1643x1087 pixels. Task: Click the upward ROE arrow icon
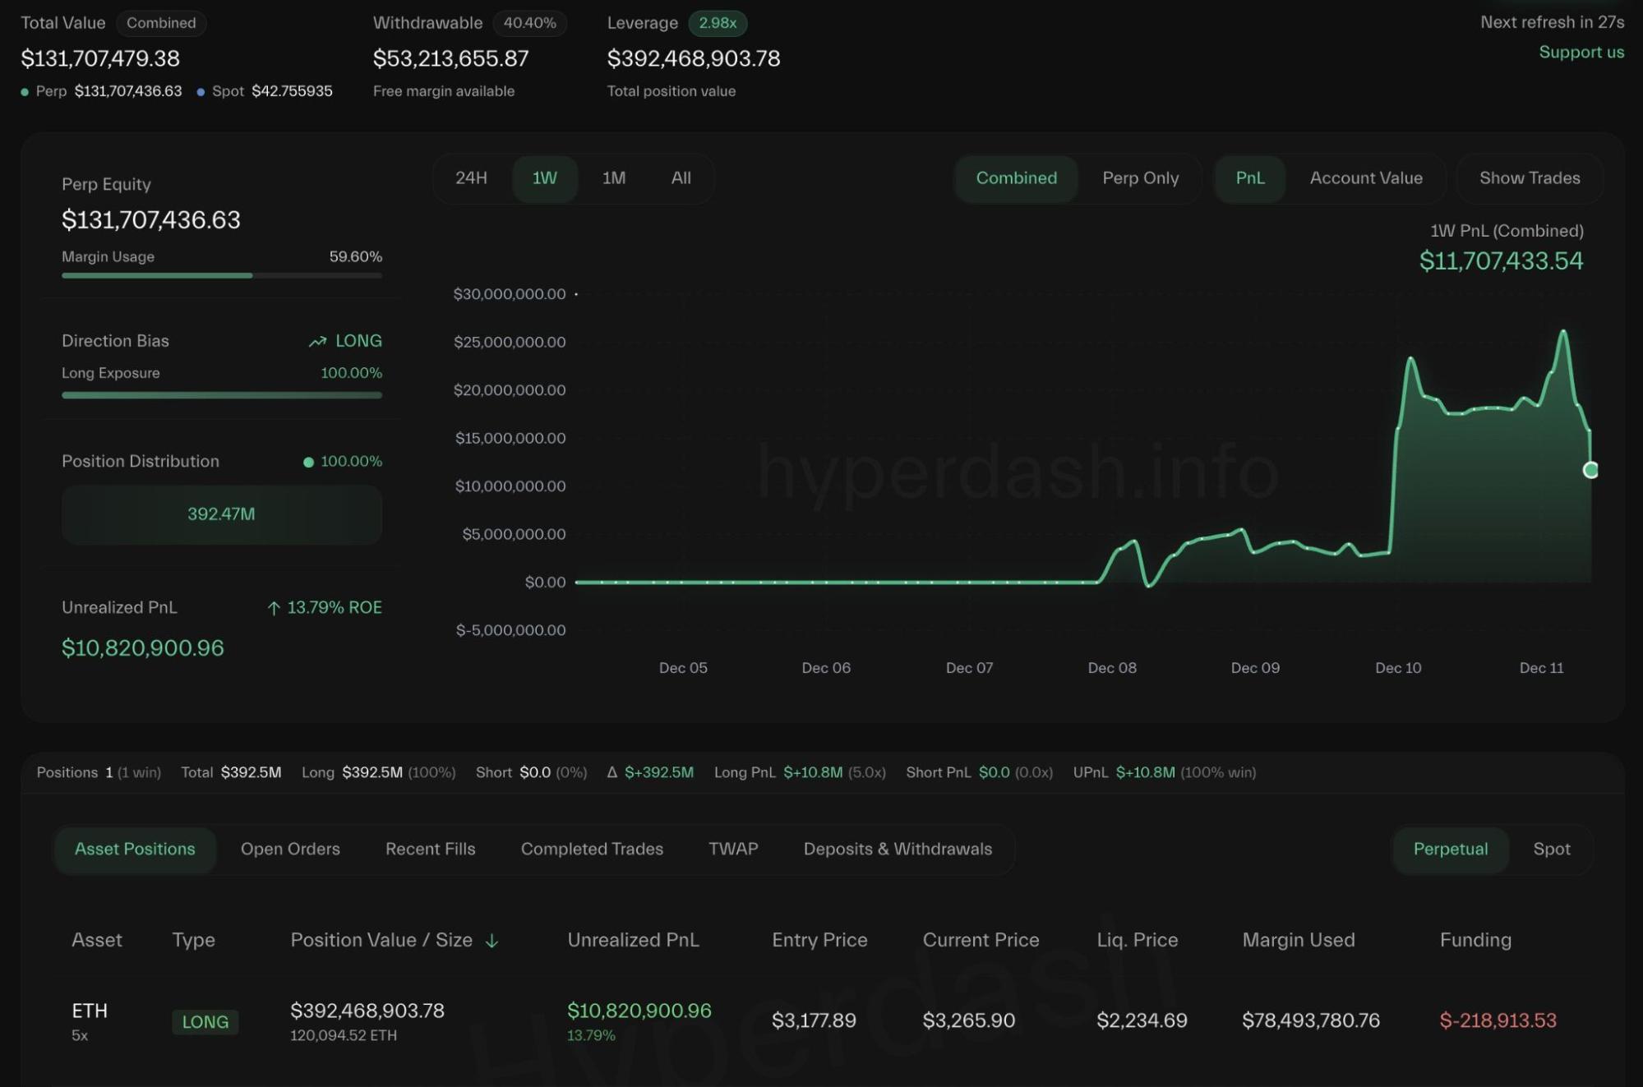click(274, 607)
